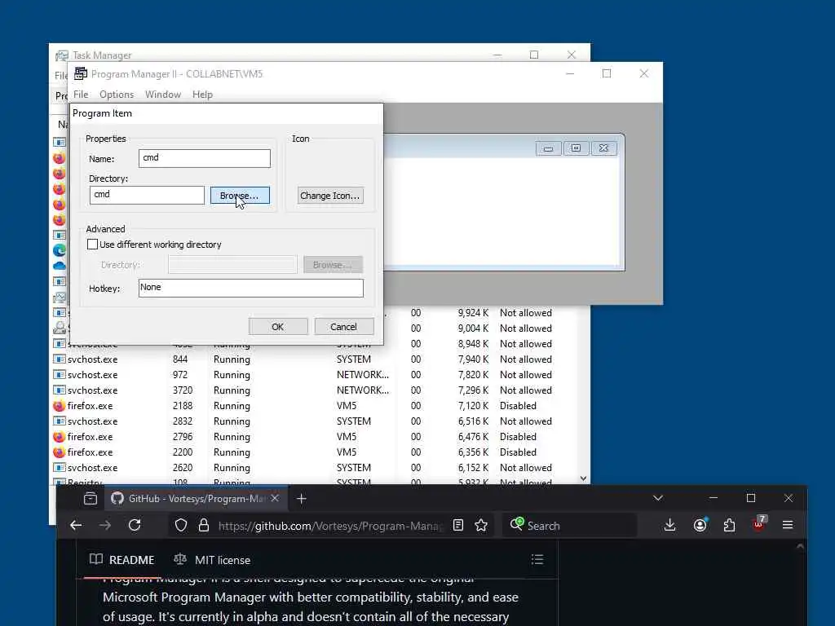
Task: Click the 7,120 K memory cell
Action: pyautogui.click(x=473, y=406)
